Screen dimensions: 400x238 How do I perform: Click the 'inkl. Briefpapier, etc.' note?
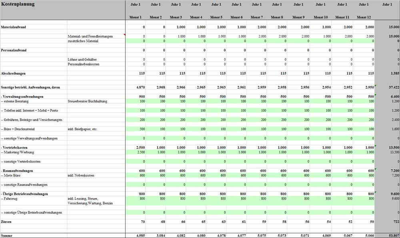(x=82, y=129)
